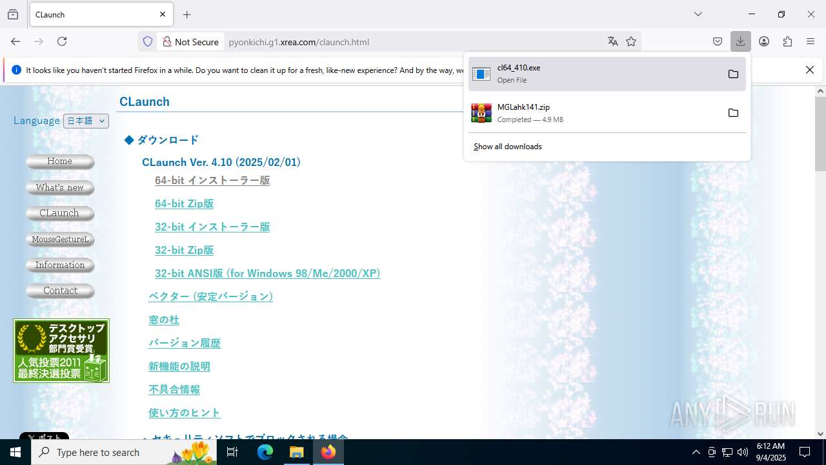
Task: Download the 32-bit インストーラー版
Action: click(212, 227)
